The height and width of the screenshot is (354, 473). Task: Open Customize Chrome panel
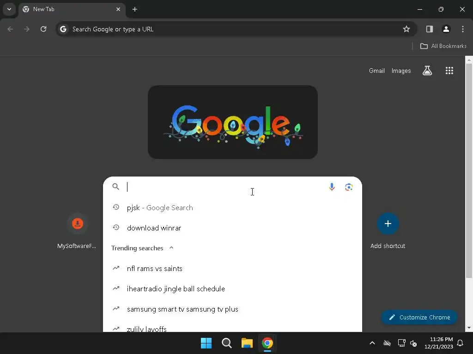point(419,317)
